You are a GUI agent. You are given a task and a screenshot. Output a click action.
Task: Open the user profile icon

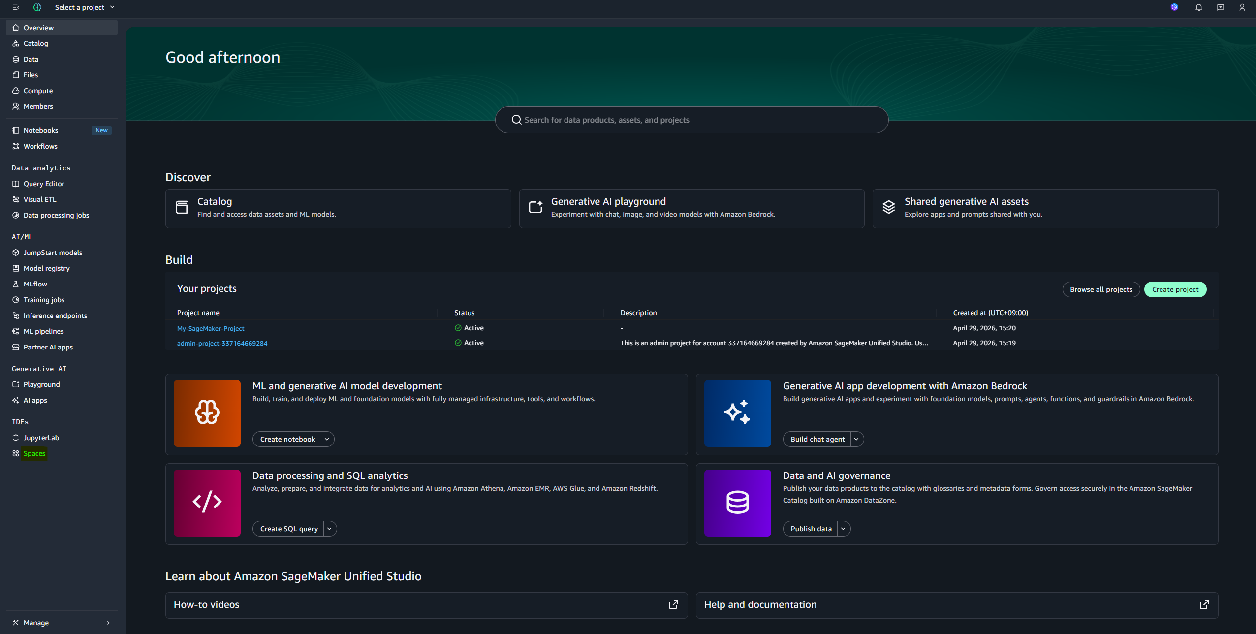click(1242, 7)
